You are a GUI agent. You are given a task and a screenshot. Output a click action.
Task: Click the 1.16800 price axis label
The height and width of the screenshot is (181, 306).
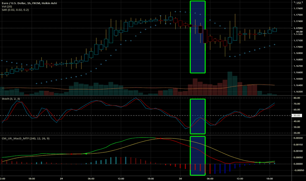pyautogui.click(x=298, y=60)
